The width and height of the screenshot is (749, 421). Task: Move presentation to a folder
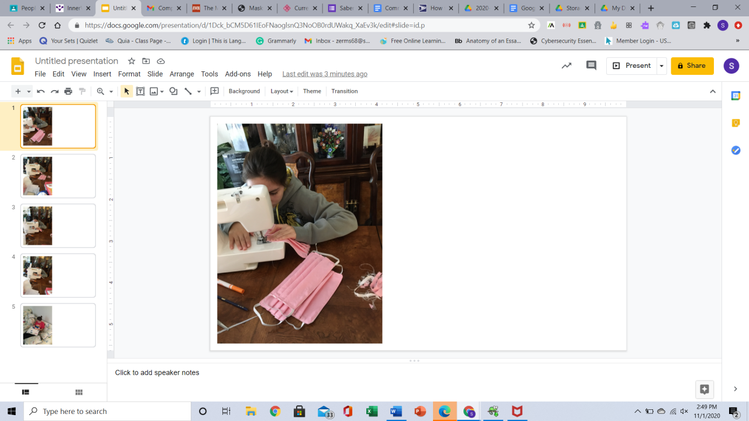pyautogui.click(x=146, y=61)
